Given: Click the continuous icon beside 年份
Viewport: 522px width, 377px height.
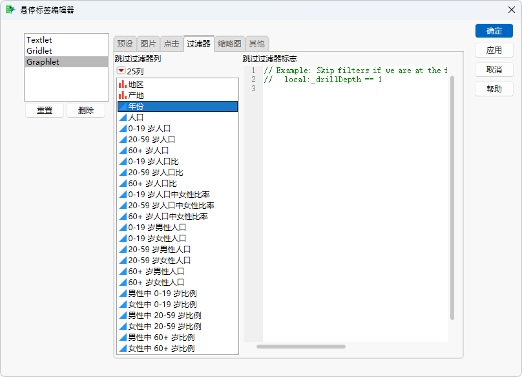Looking at the screenshot, I should 123,106.
